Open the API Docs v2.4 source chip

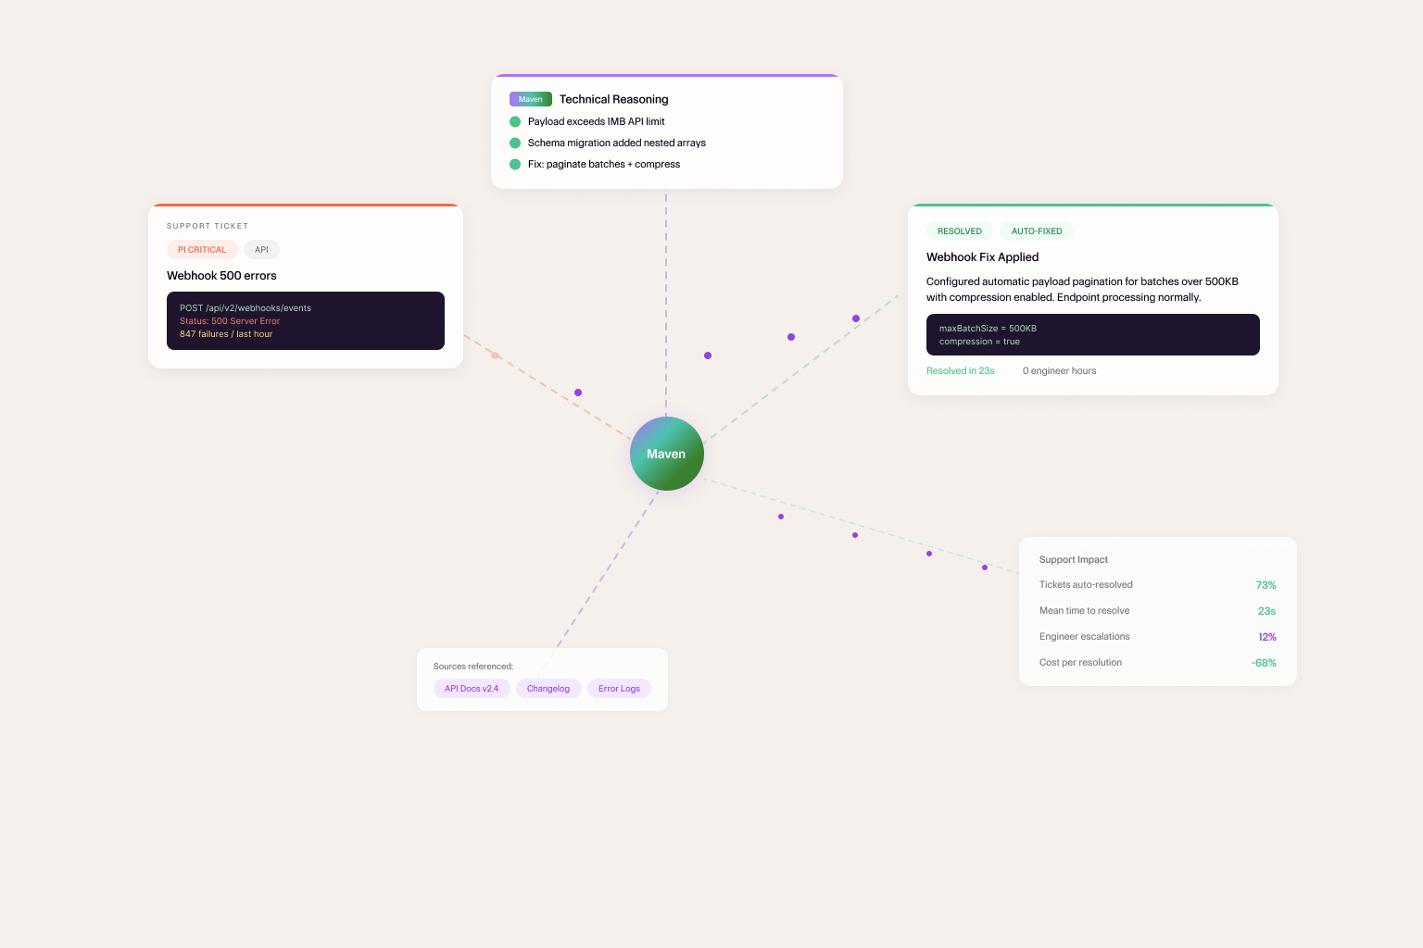point(472,689)
